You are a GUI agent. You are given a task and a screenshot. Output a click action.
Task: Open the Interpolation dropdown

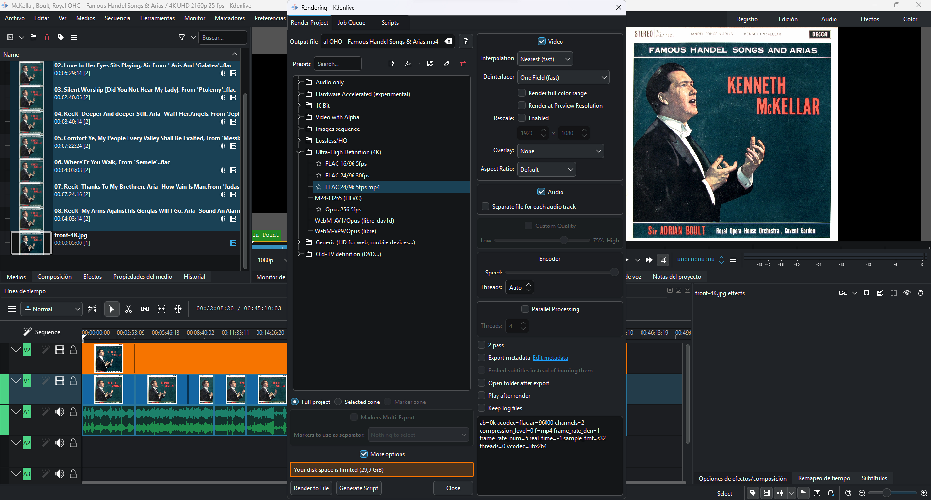point(545,59)
